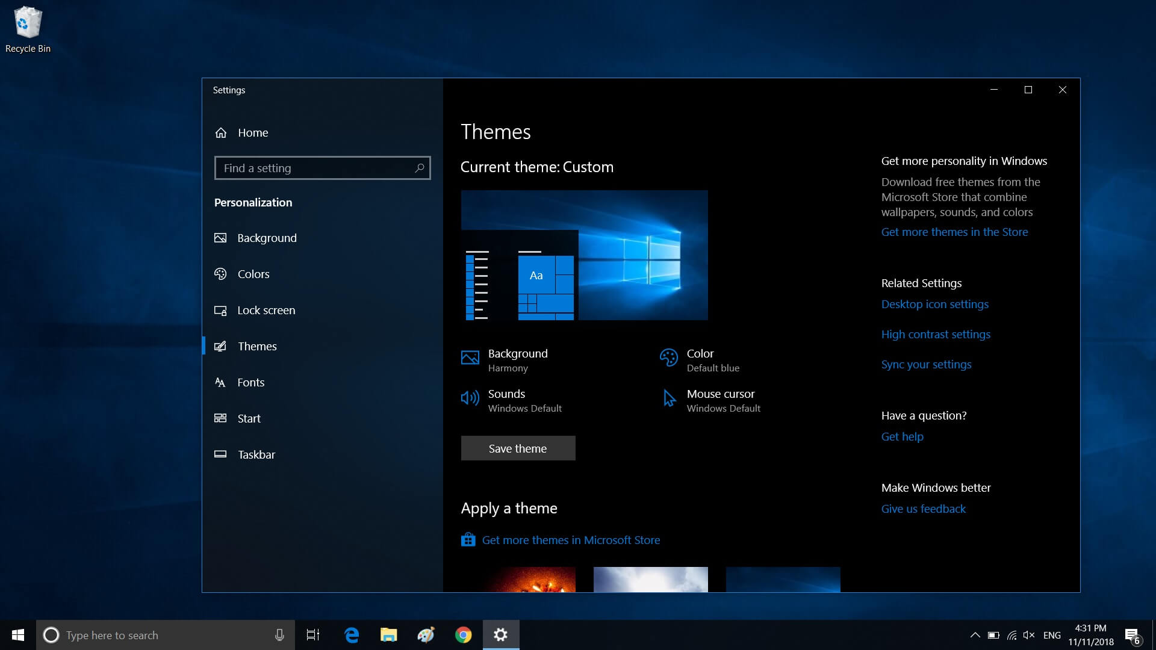This screenshot has height=650, width=1156.
Task: Open Desktop icon settings link
Action: coord(935,304)
